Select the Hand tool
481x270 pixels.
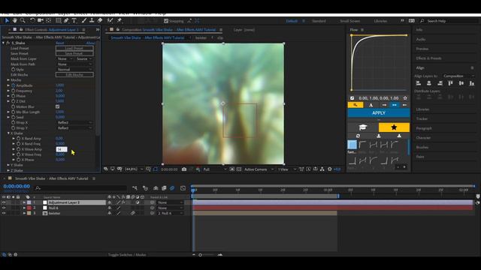15,20
